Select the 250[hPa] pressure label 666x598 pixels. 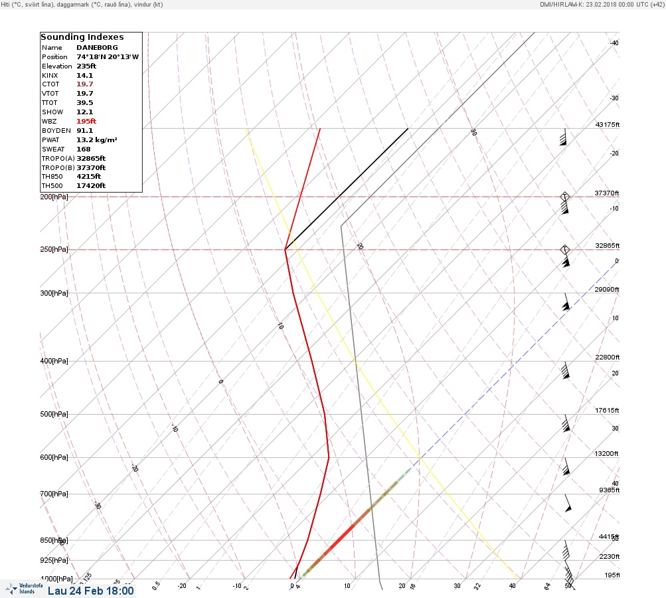54,249
